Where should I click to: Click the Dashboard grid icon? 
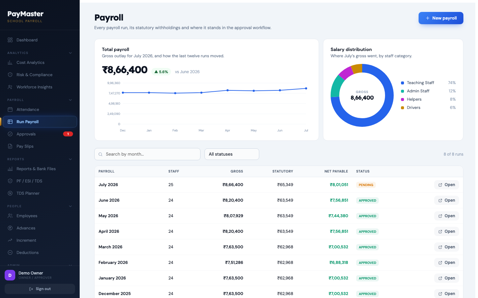(x=10, y=40)
